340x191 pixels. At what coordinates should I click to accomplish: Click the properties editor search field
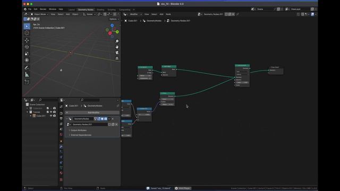click(90, 100)
